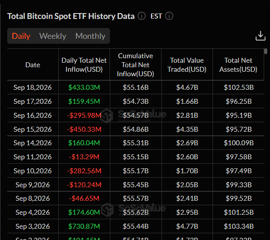Click the $97.58B net assets cell

(x=238, y=157)
